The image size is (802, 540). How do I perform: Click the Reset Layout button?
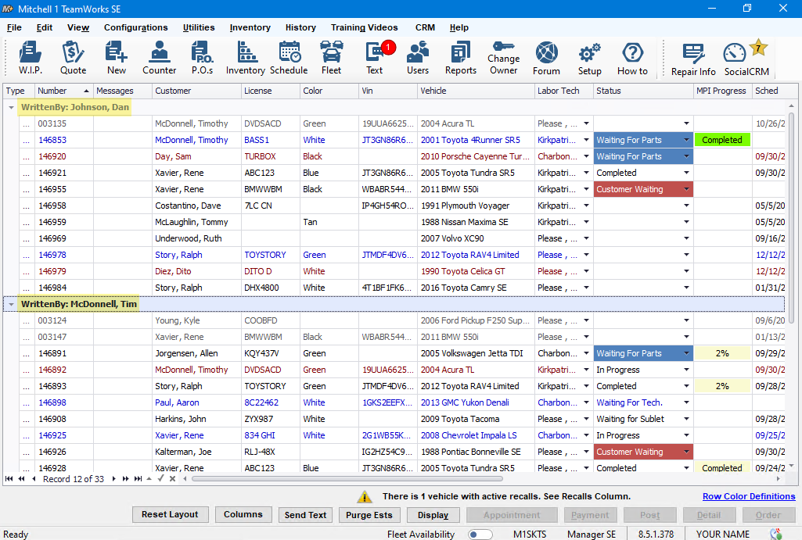pyautogui.click(x=170, y=515)
